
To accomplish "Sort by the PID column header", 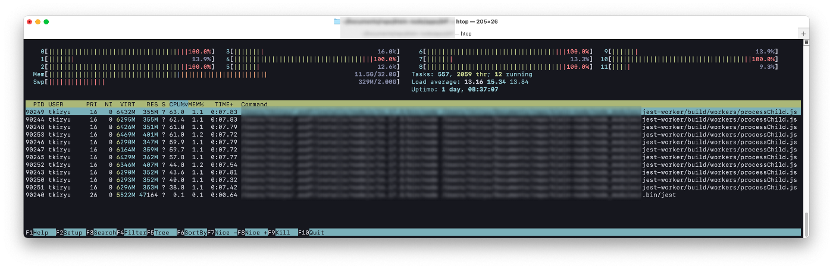I will [x=39, y=105].
